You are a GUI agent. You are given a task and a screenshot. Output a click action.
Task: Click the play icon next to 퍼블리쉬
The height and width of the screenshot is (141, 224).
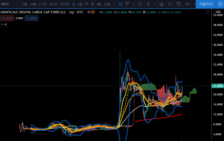220,4
